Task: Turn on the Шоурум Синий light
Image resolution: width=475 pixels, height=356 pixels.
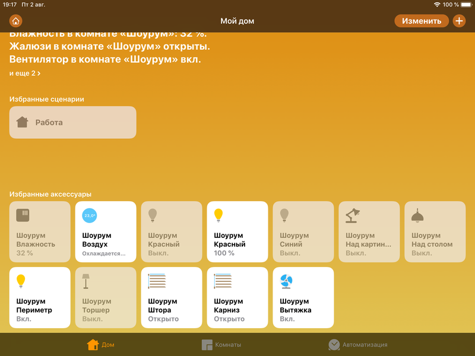Action: click(303, 231)
